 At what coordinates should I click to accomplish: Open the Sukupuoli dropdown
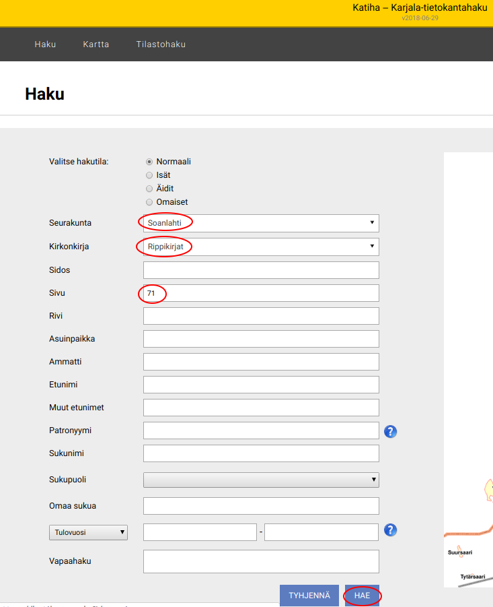click(261, 480)
